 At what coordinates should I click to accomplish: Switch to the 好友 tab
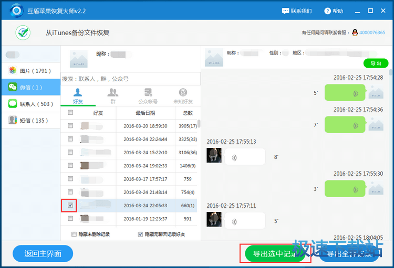[x=78, y=97]
